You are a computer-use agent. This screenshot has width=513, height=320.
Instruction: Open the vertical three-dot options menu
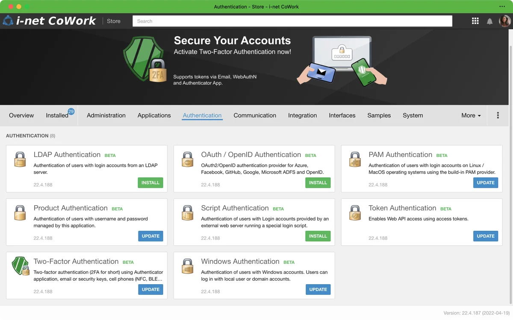[x=498, y=115]
